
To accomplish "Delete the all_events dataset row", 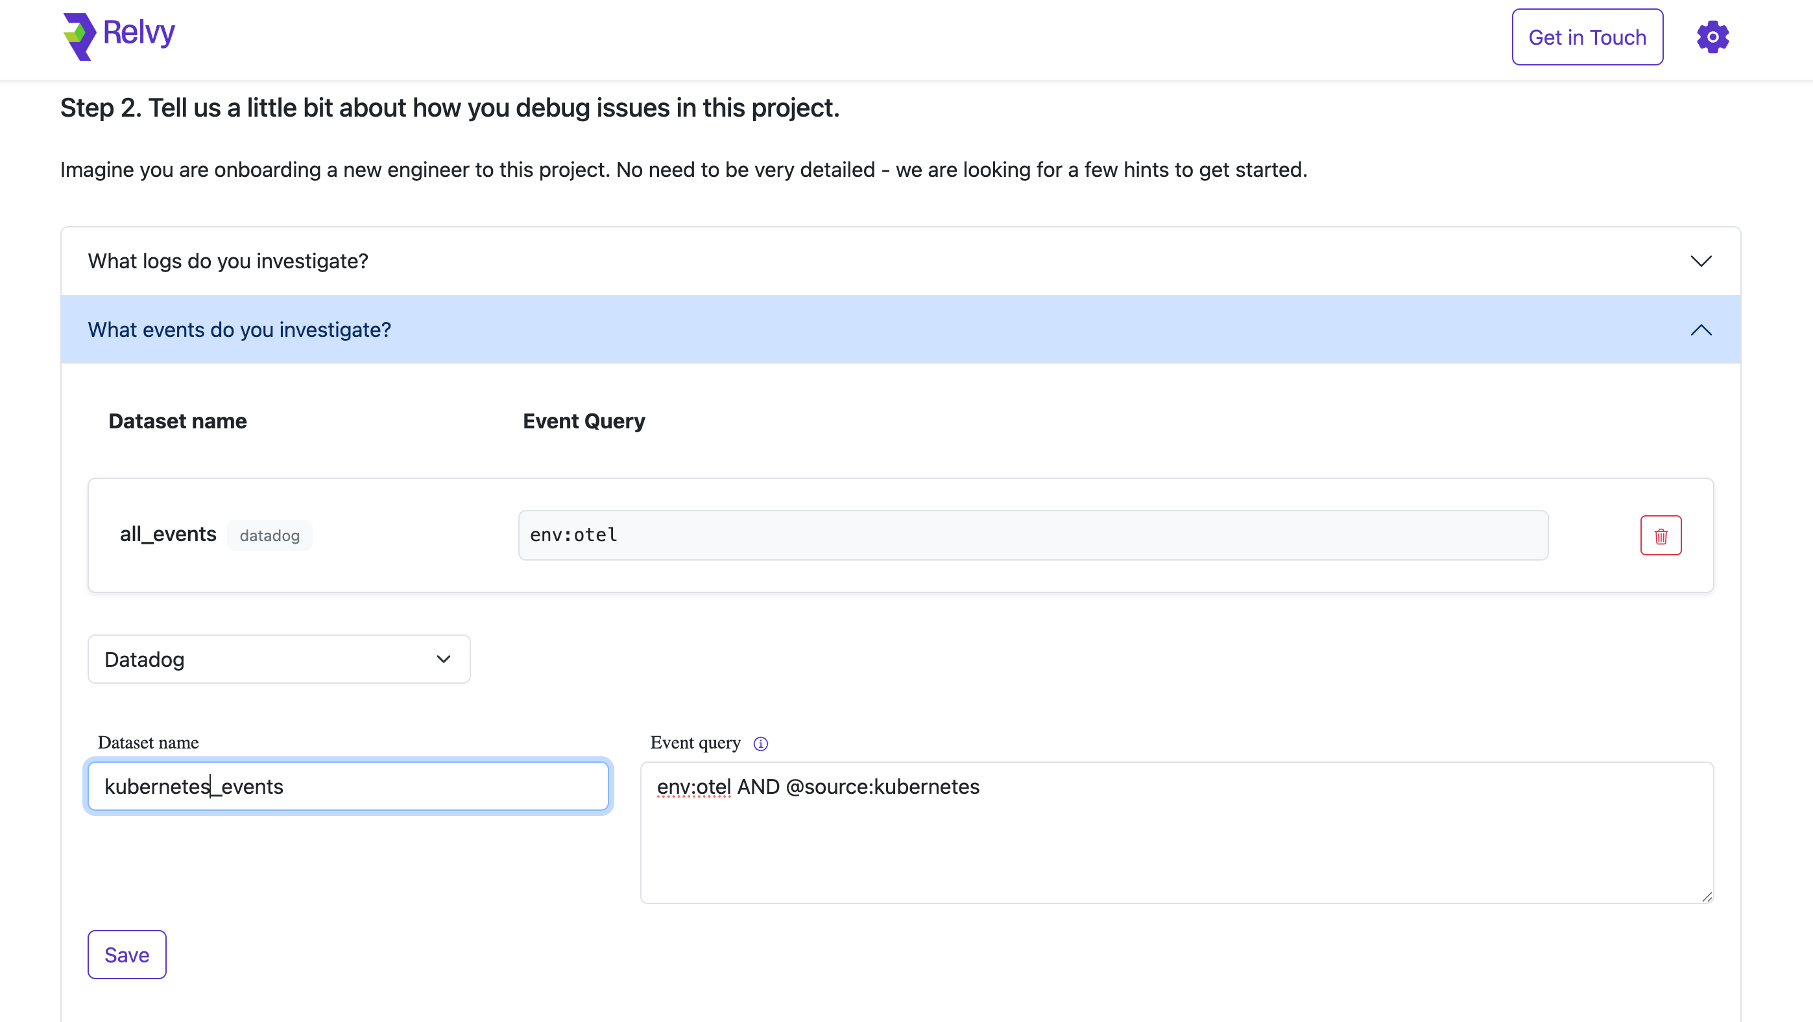I will 1661,535.
